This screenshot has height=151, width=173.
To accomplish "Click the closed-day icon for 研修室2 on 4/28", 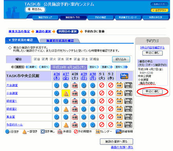I will pyautogui.click(x=75, y=109).
